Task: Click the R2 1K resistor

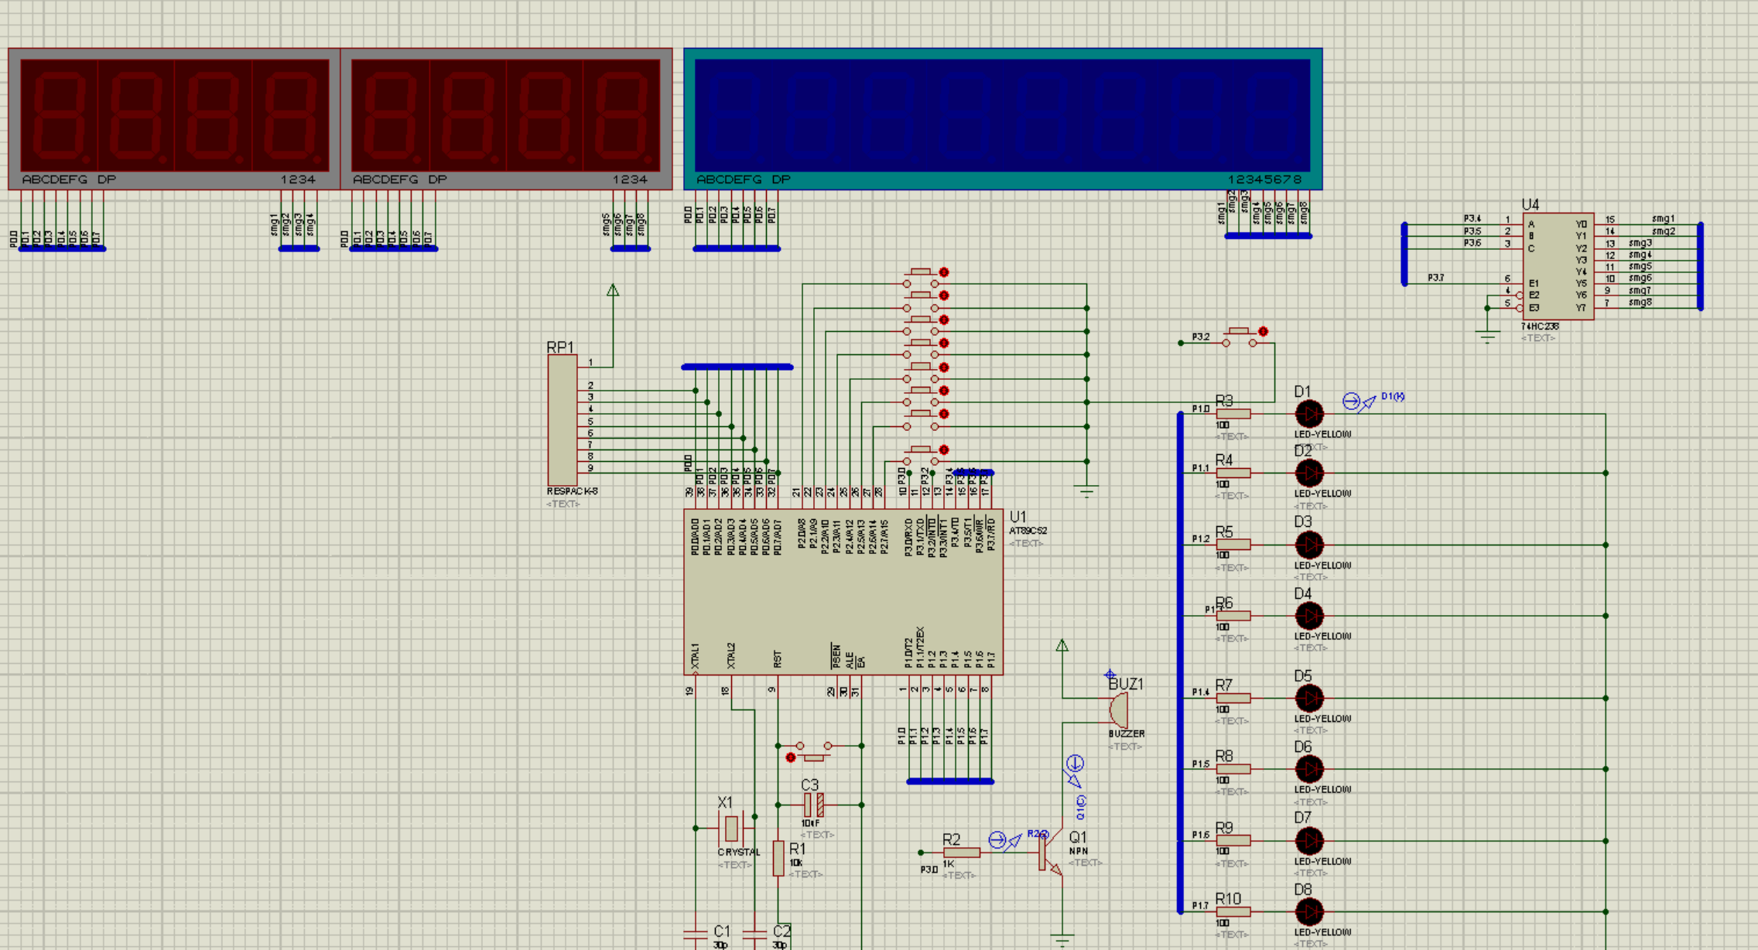Action: pos(962,853)
